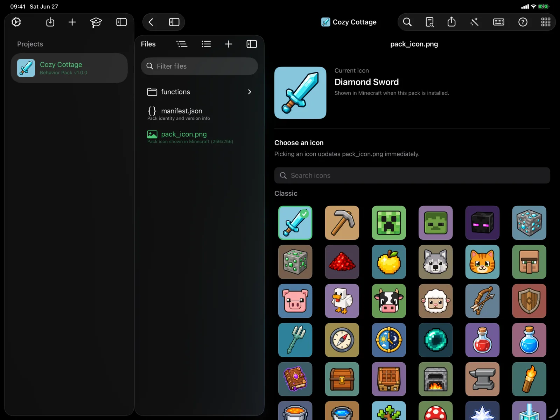Show the keyboard icon options
Viewport: 560px width, 420px height.
pos(499,22)
